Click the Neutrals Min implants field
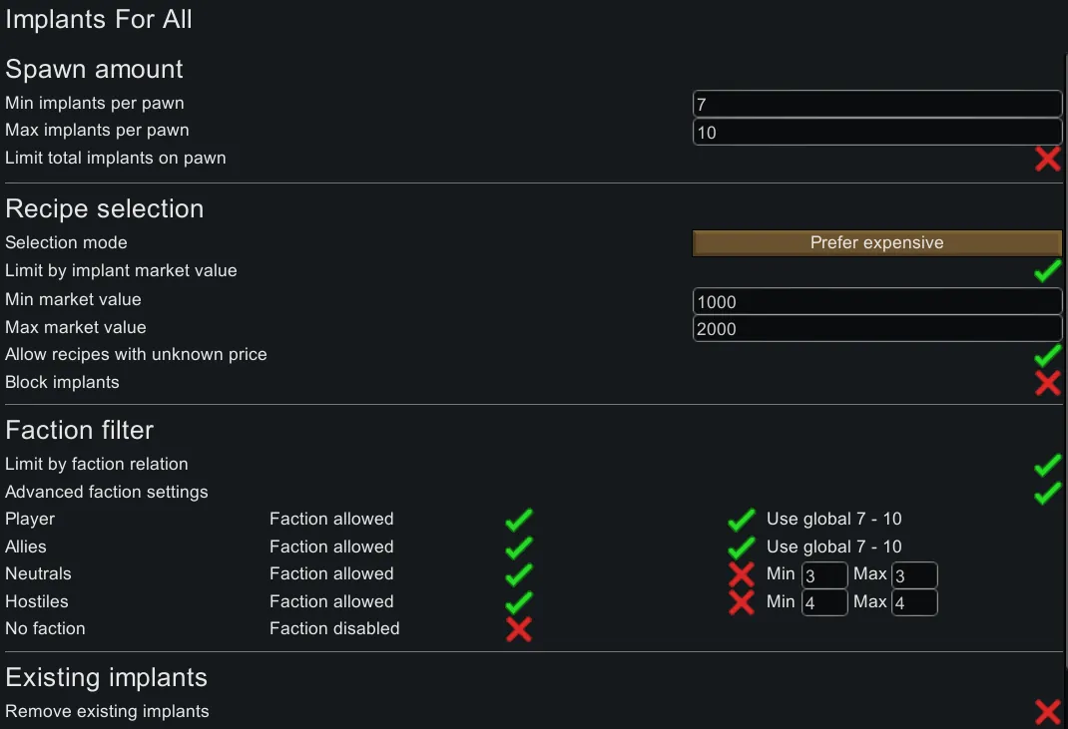The height and width of the screenshot is (729, 1068). point(824,575)
